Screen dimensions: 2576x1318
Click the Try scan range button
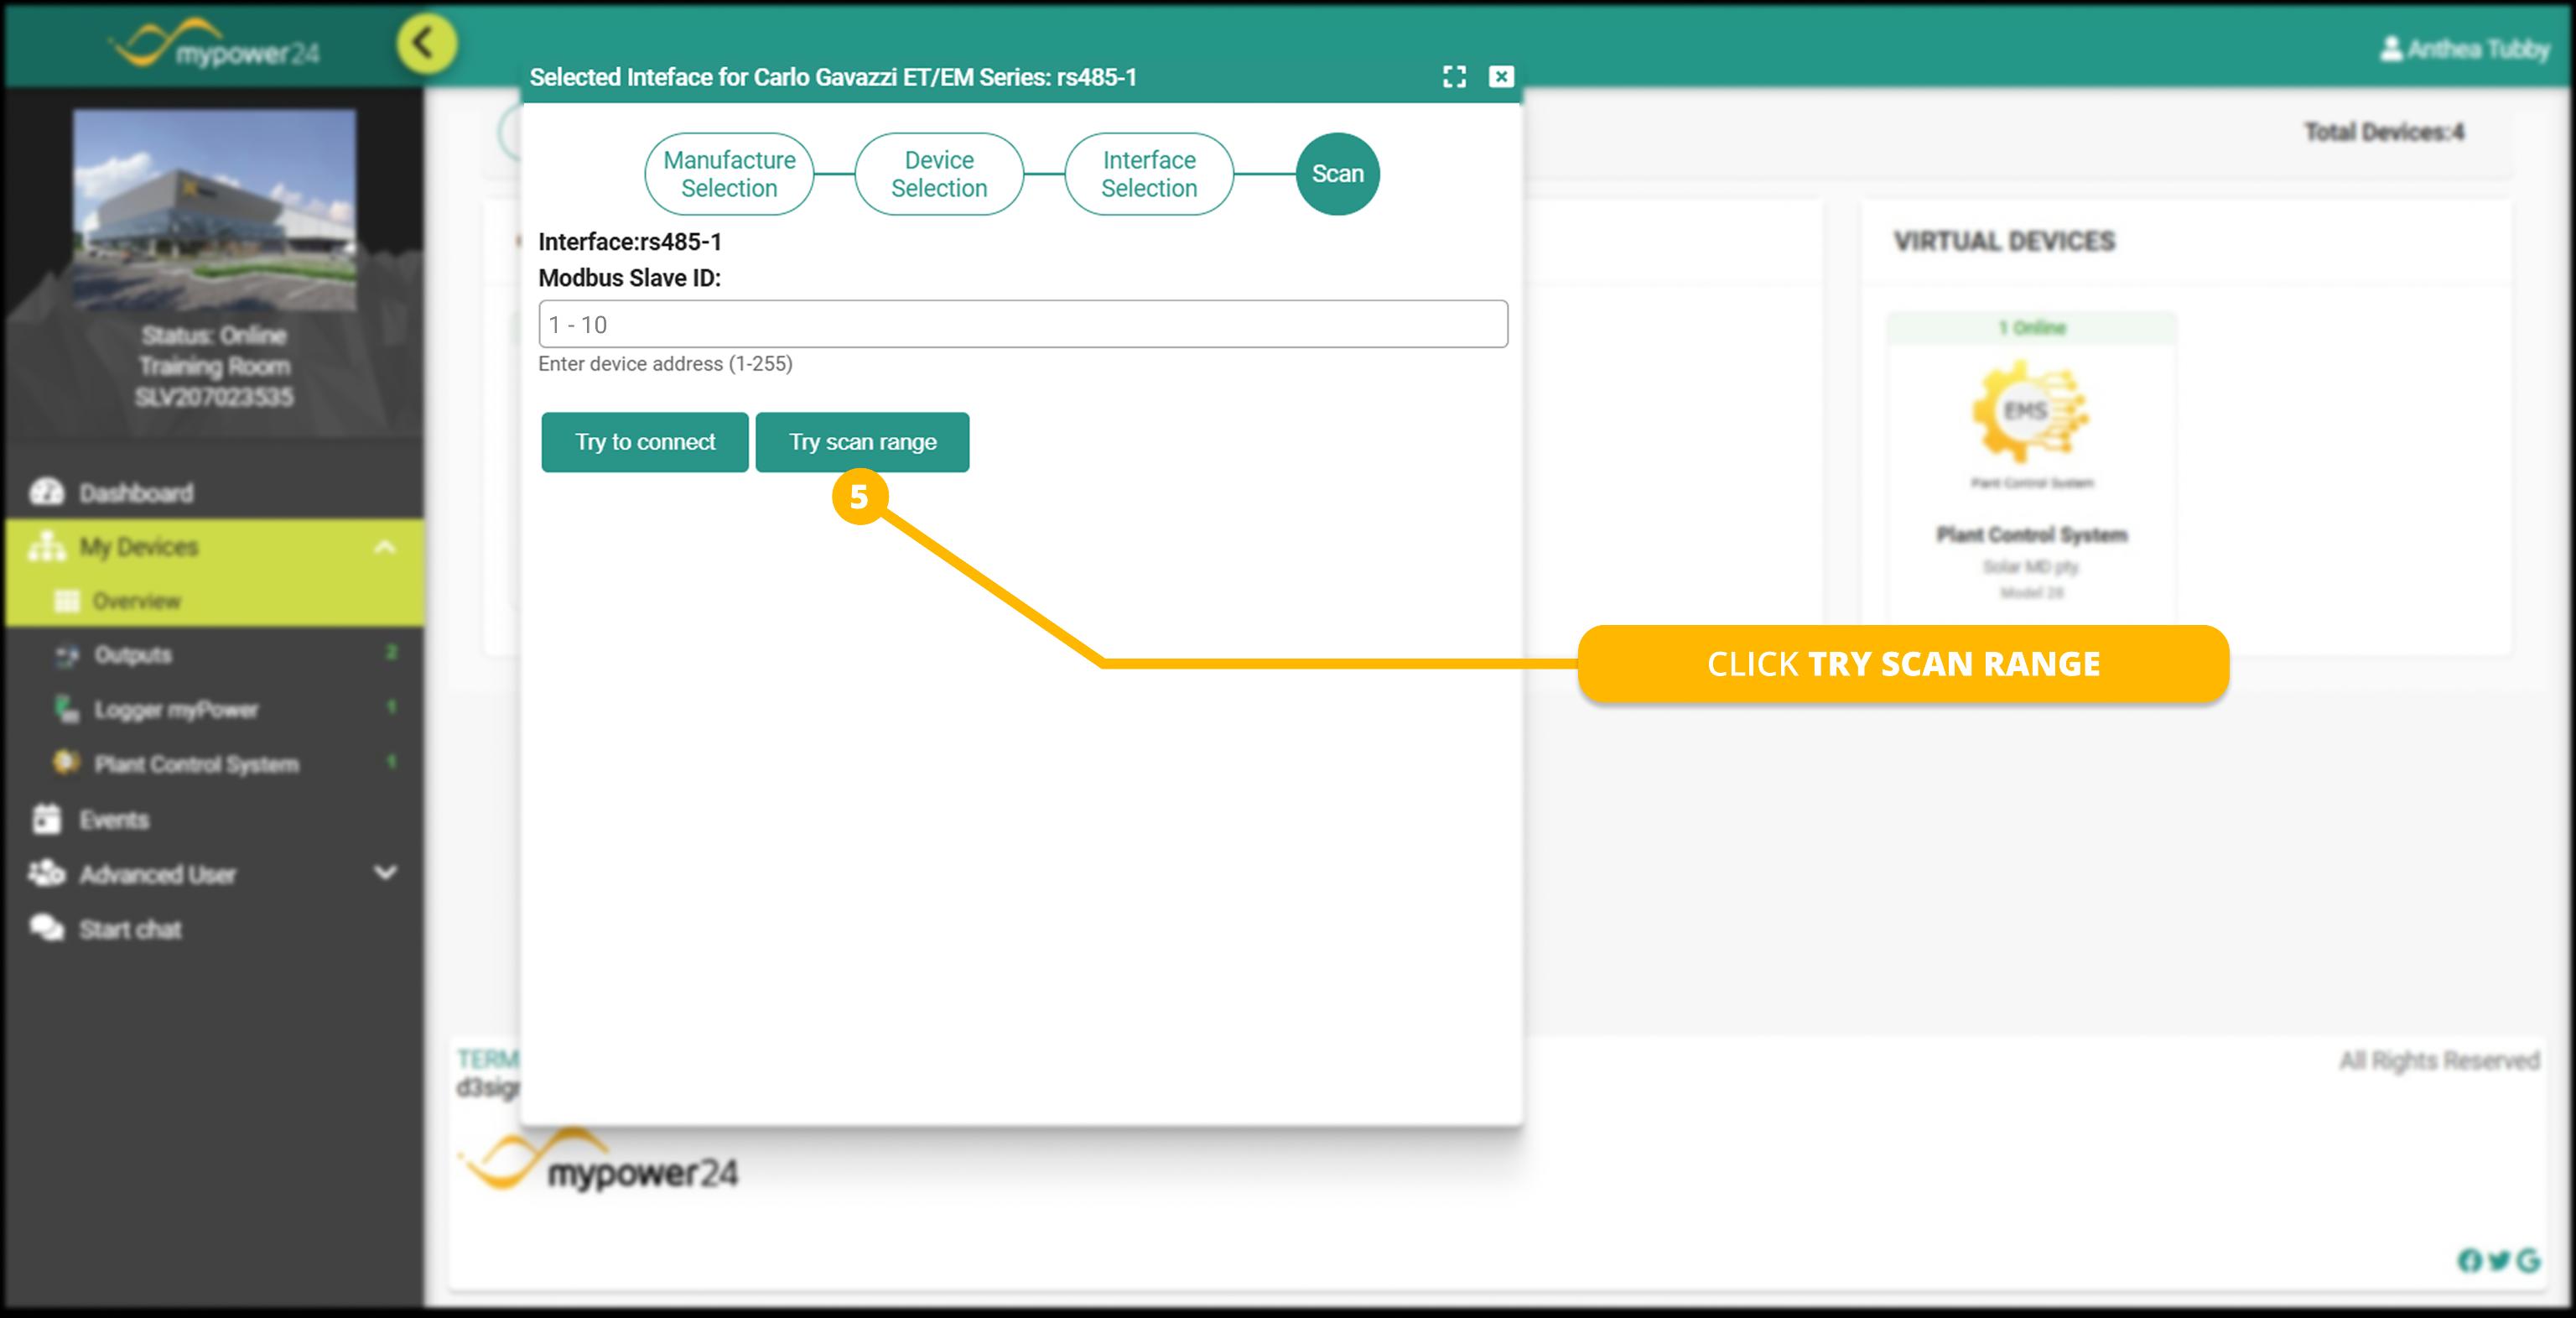coord(862,442)
